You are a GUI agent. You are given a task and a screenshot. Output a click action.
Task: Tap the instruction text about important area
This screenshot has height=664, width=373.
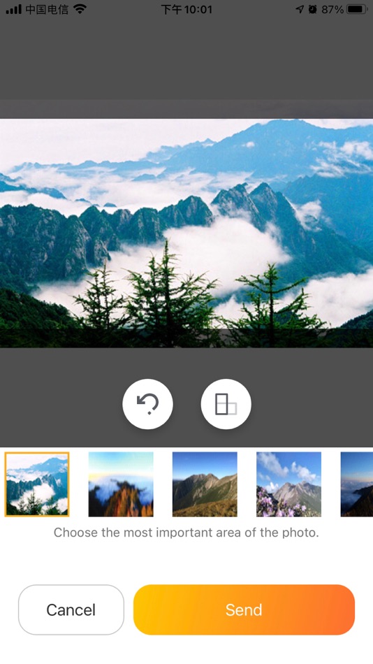coord(186,533)
